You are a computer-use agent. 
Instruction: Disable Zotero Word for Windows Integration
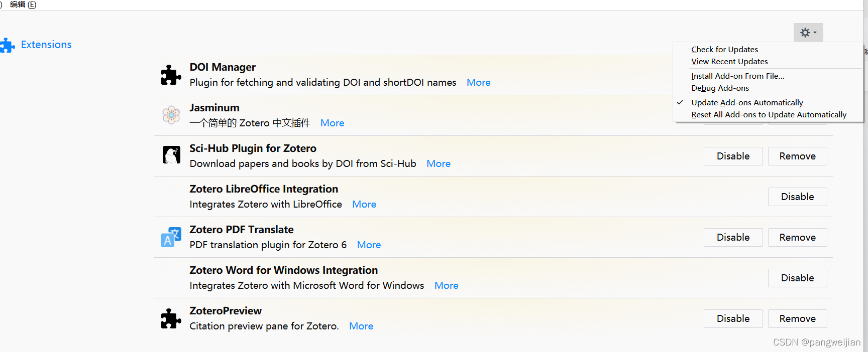click(797, 278)
